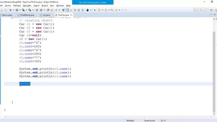
Task: Toggle the second icon right of highlighted toggle
Action: pyautogui.click(x=75, y=10)
